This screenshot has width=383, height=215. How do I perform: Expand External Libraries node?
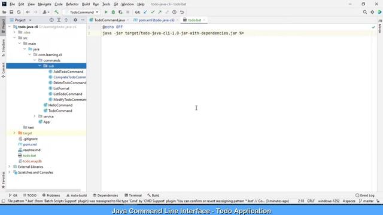(x=10, y=167)
